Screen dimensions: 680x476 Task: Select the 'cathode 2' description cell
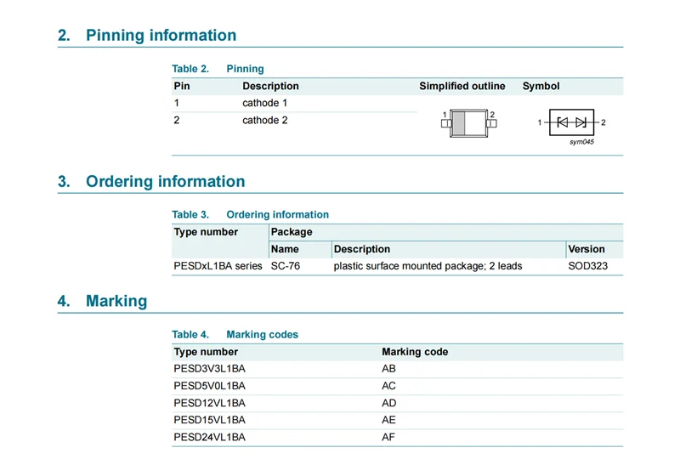coord(264,120)
